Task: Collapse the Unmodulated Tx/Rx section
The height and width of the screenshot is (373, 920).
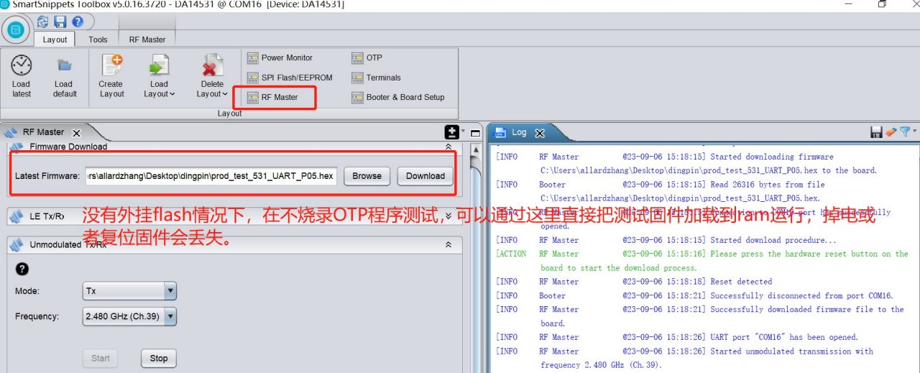Action: coord(448,245)
